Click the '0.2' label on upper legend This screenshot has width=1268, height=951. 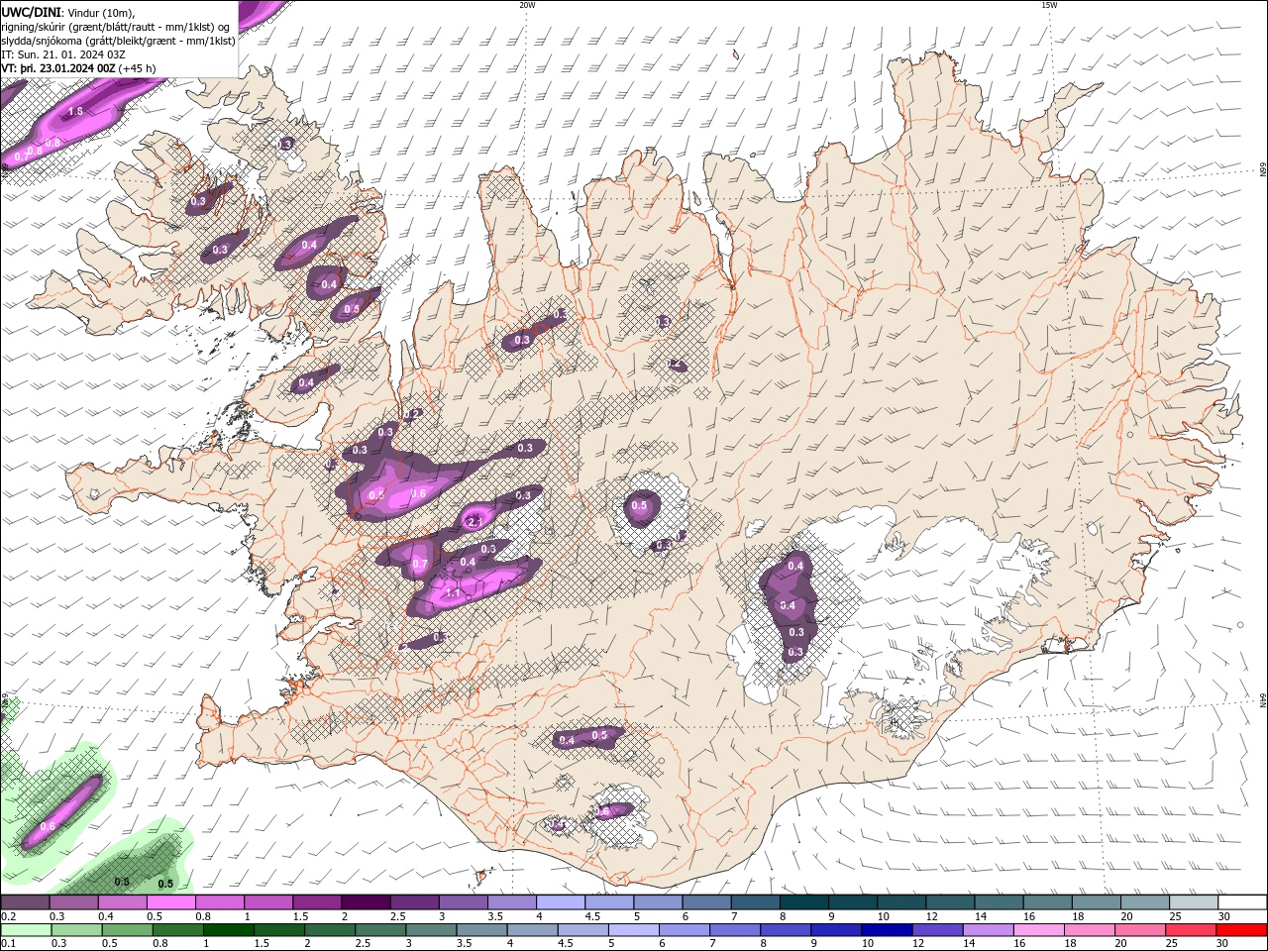(x=8, y=916)
